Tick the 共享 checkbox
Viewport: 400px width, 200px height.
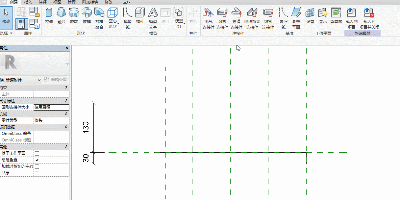coord(37,173)
